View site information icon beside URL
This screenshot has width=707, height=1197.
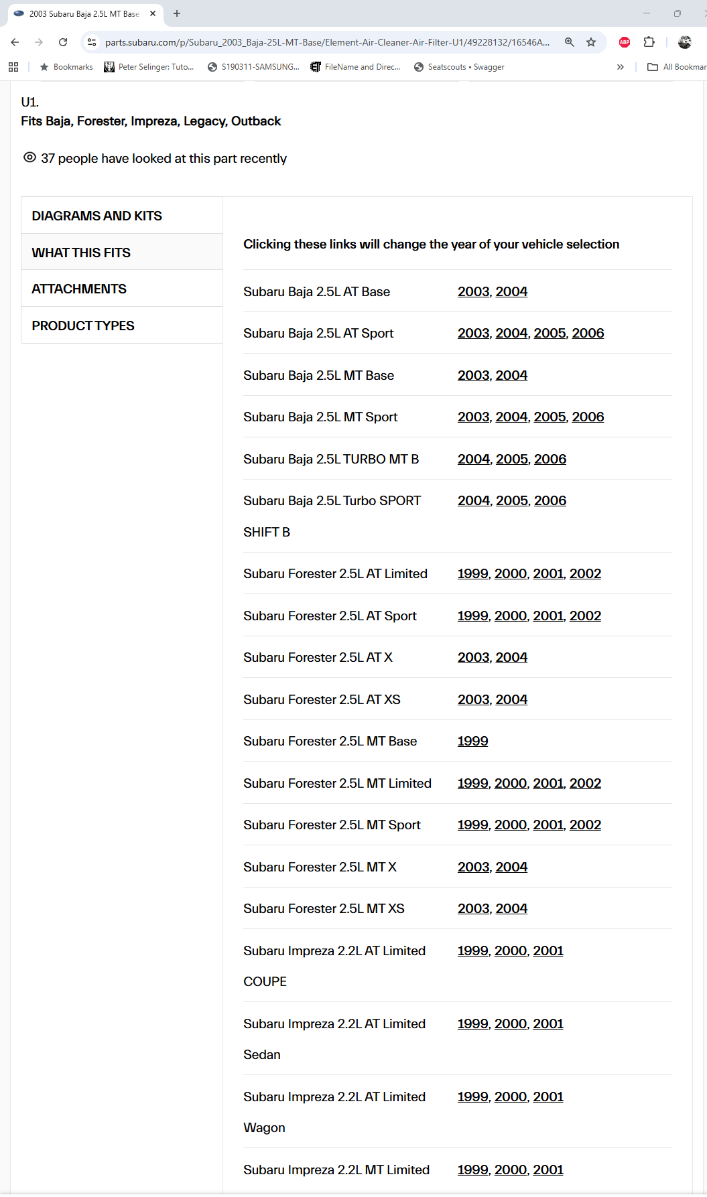click(x=92, y=42)
